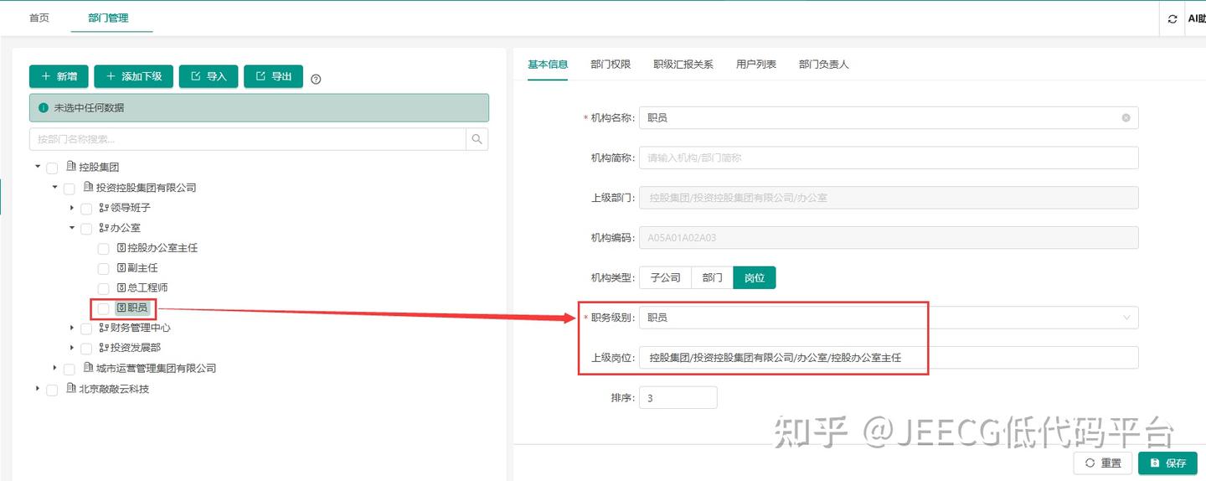Clear the 机构名称 field with the clear icon

coord(1126,118)
